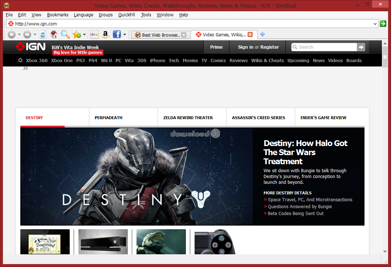Open the Reviews section

coord(239,60)
